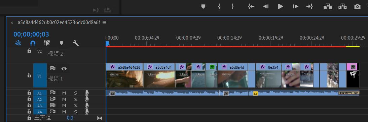
Task: Click the yellow fx badge on audio A1
Action: click(256, 94)
